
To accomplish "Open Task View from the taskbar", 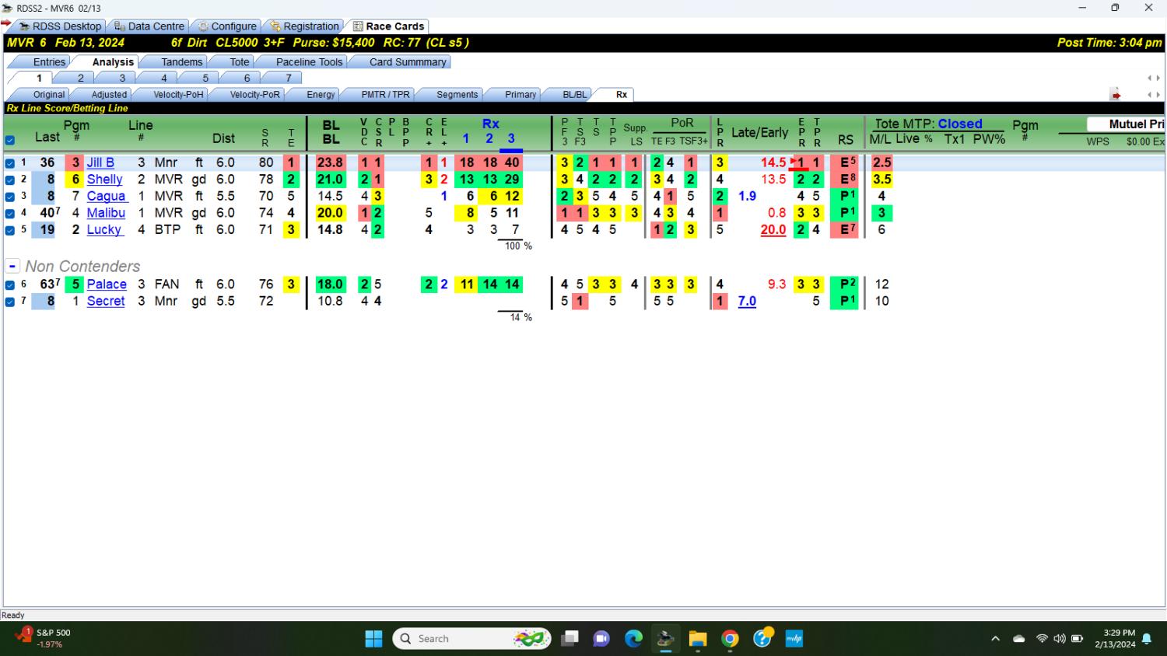I will tap(569, 639).
